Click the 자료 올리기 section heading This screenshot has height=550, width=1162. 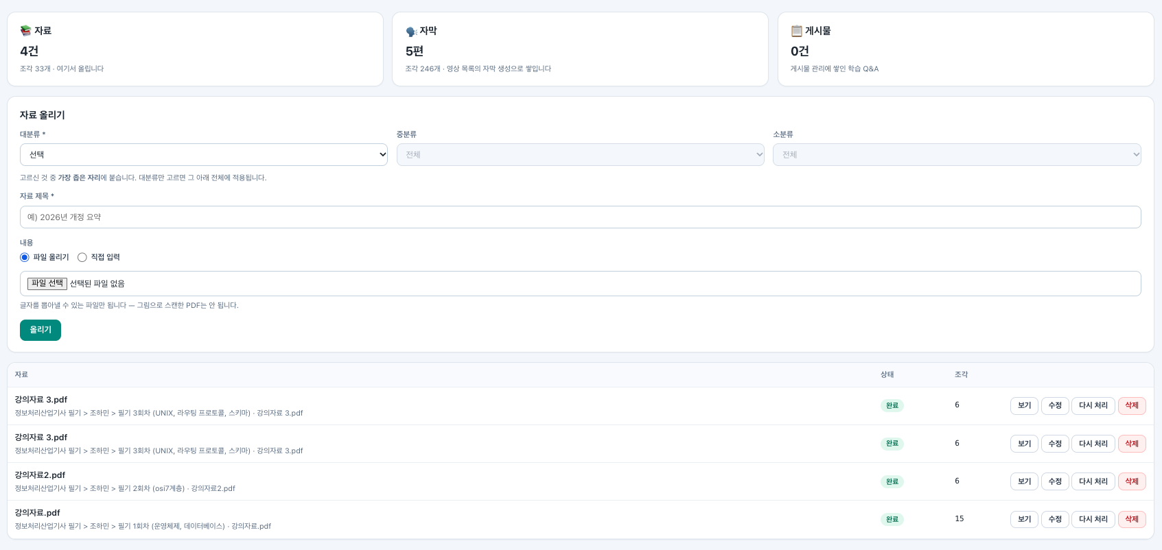coord(43,115)
